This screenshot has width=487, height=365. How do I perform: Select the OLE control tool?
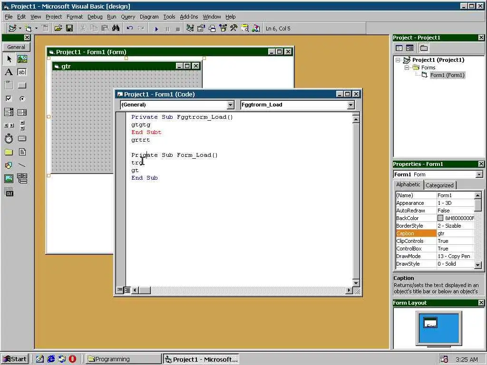coord(9,192)
